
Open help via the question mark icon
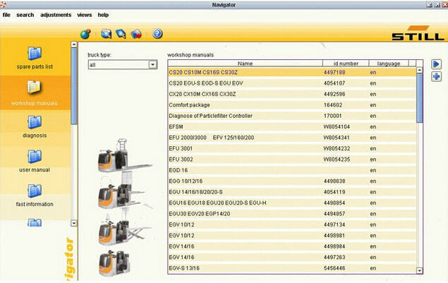(x=157, y=34)
